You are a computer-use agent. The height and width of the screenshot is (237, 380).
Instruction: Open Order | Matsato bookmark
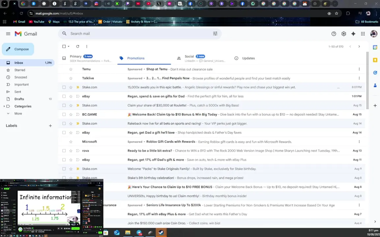pyautogui.click(x=110, y=22)
